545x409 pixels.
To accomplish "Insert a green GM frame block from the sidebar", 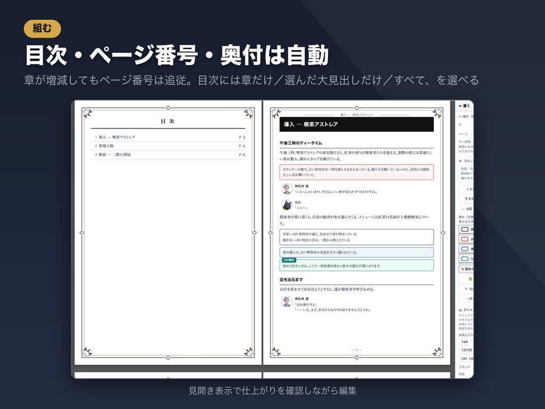I will pos(466,259).
